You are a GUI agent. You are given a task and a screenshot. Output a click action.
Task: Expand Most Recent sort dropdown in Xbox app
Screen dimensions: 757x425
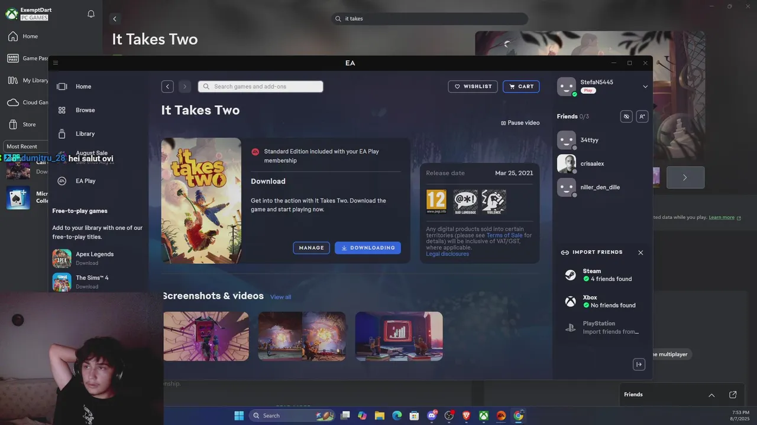click(x=26, y=146)
